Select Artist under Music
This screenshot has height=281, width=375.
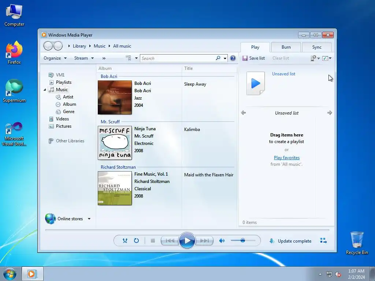[x=64, y=97]
